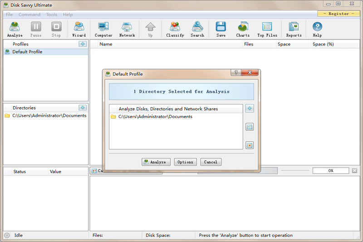Select Documents folder in dialog list
This screenshot has height=242, width=363.
155,117
